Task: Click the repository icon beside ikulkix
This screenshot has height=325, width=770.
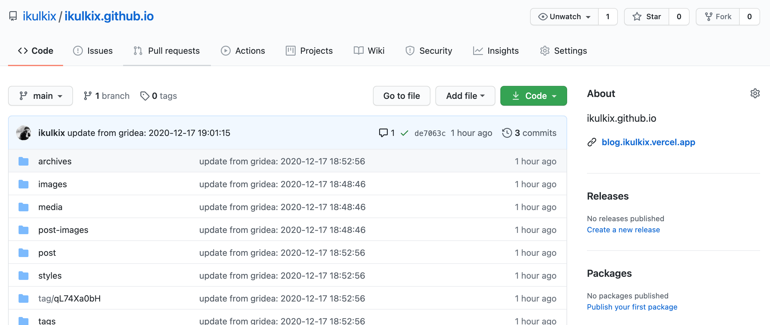Action: coord(13,16)
